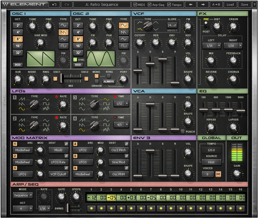Click the EQ 9000 band slider
The image size is (259, 219).
(x=241, y=111)
